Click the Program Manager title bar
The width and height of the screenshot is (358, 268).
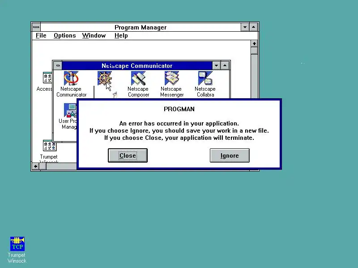[x=141, y=27]
